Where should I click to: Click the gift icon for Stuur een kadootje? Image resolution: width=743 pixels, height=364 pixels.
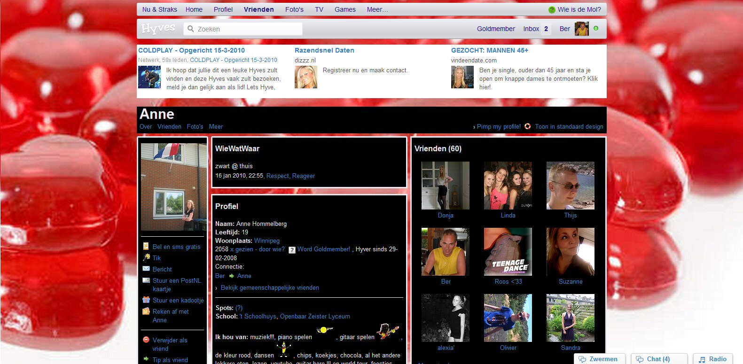146,300
